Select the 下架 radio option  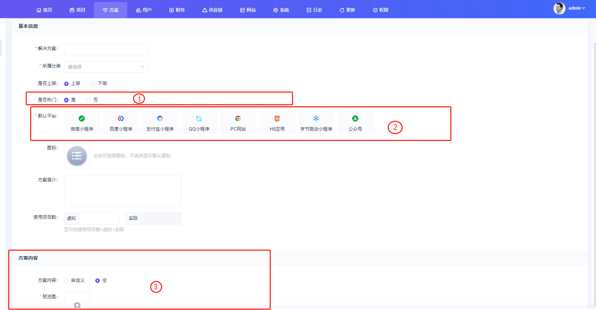coord(93,84)
